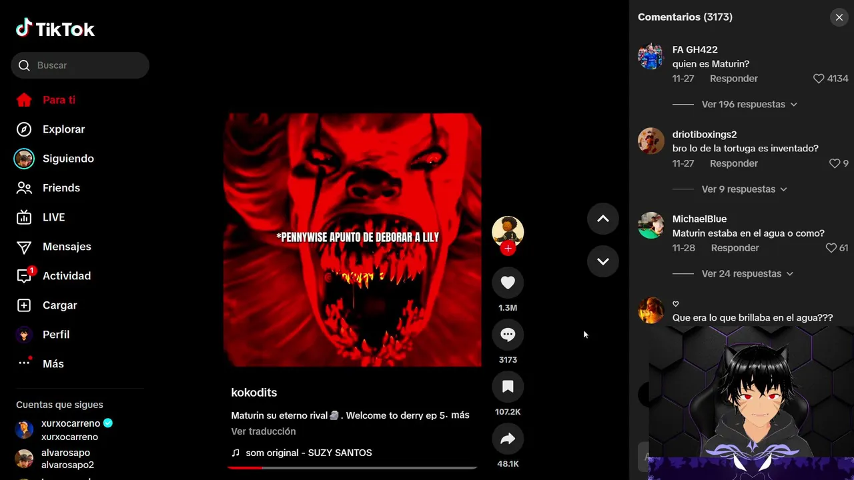
Task: Click the friends people icon
Action: coord(24,188)
